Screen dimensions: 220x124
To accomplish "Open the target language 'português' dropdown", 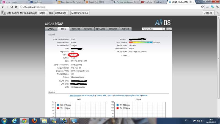I will (61, 13).
